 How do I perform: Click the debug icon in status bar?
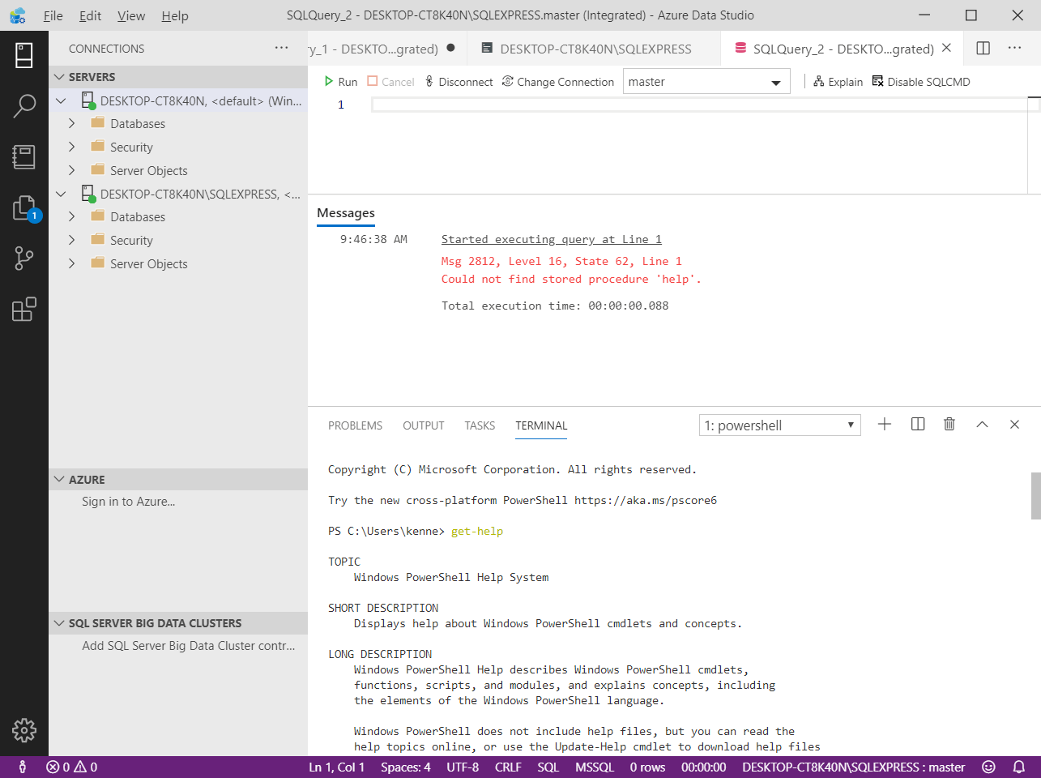pyautogui.click(x=23, y=767)
